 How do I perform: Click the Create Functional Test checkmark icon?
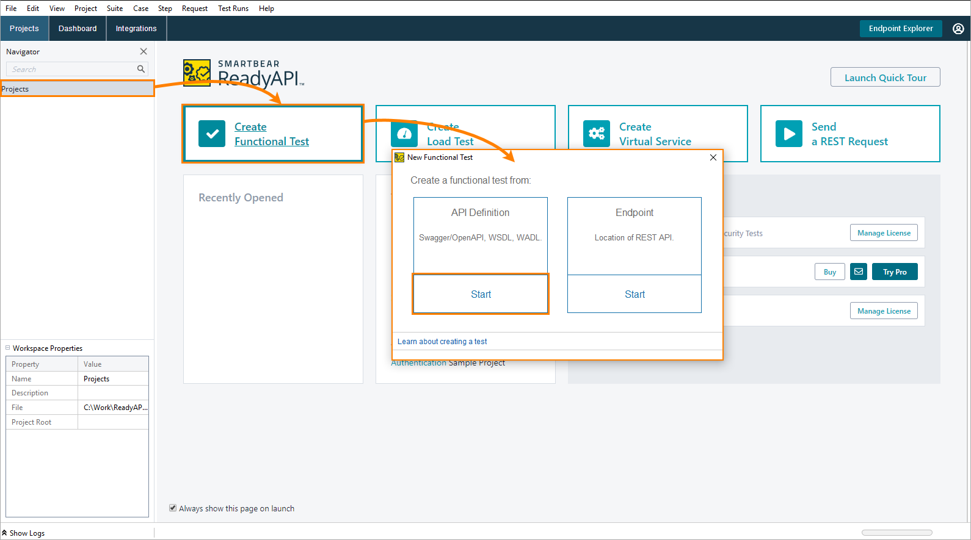tap(212, 134)
